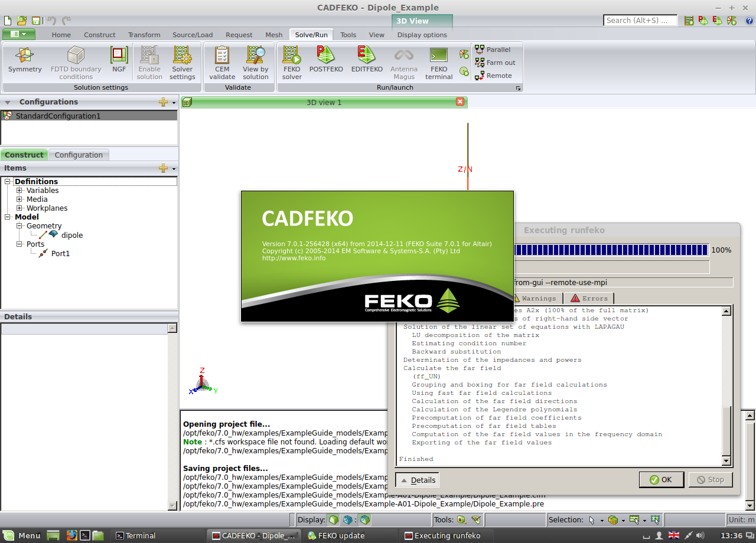Collapse the Definitions tree node
The image size is (756, 543).
click(8, 182)
